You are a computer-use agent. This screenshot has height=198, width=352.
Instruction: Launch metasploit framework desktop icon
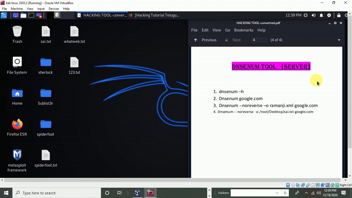pyautogui.click(x=17, y=161)
